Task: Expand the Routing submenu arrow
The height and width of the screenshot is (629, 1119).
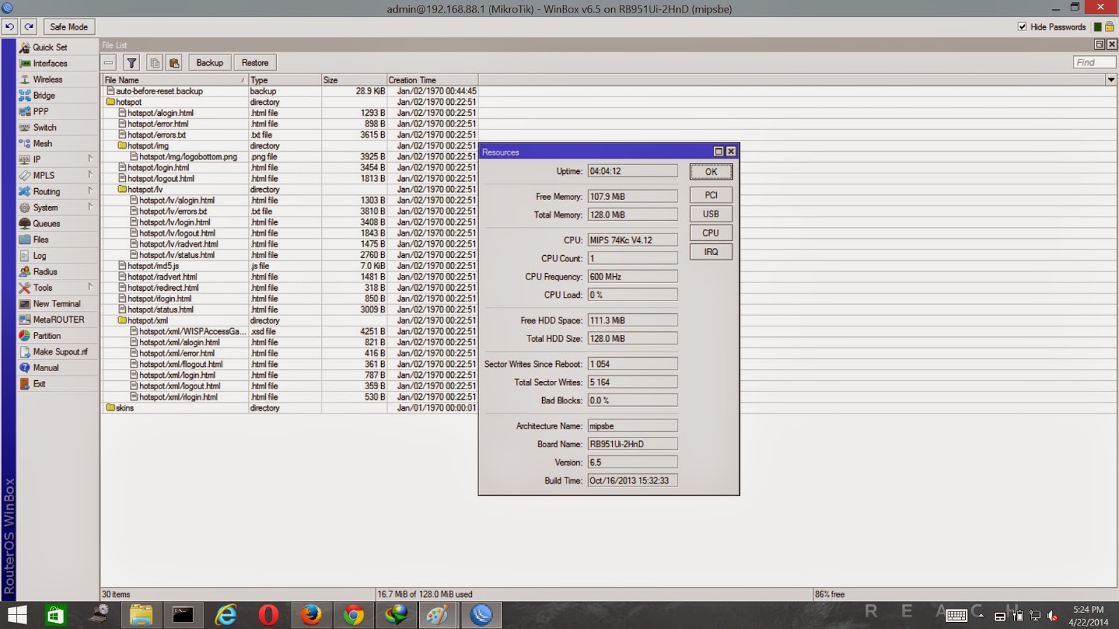Action: tap(90, 191)
